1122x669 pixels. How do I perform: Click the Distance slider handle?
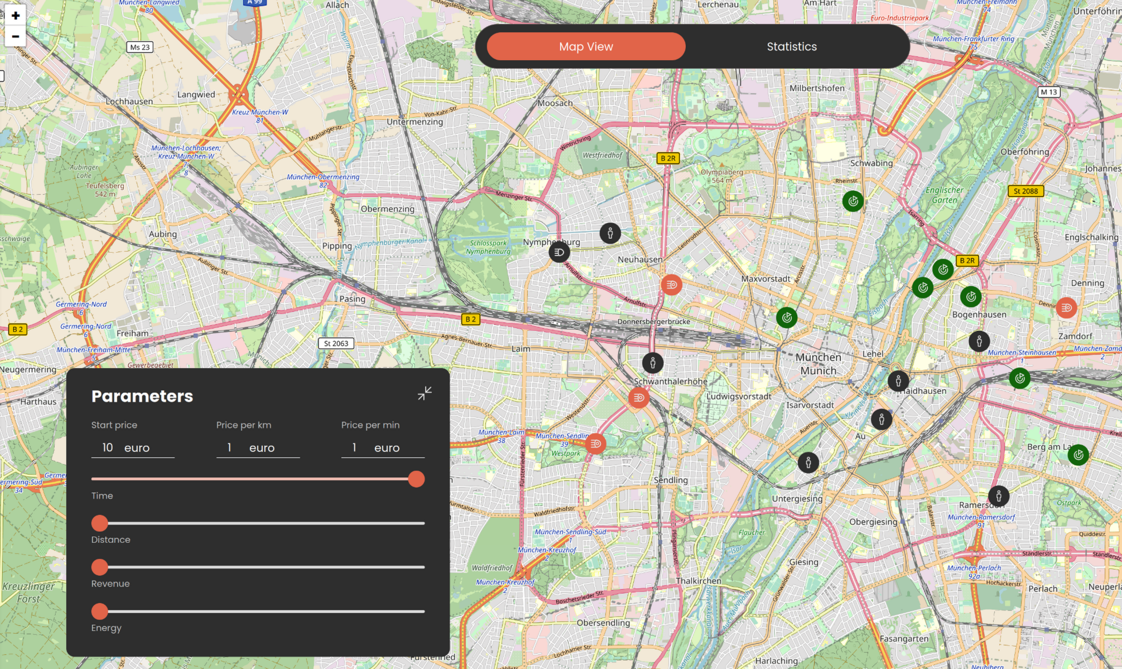(x=100, y=523)
